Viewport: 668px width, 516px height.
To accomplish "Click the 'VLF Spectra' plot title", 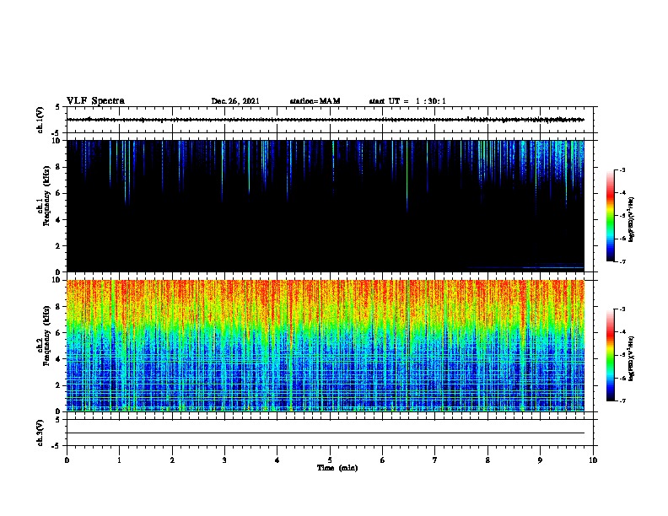I will (96, 101).
